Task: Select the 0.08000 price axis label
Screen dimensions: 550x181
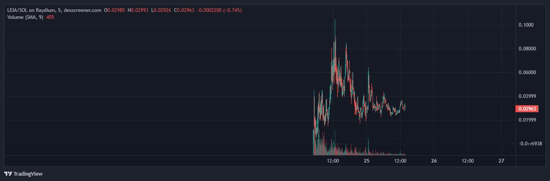Action: (527, 48)
